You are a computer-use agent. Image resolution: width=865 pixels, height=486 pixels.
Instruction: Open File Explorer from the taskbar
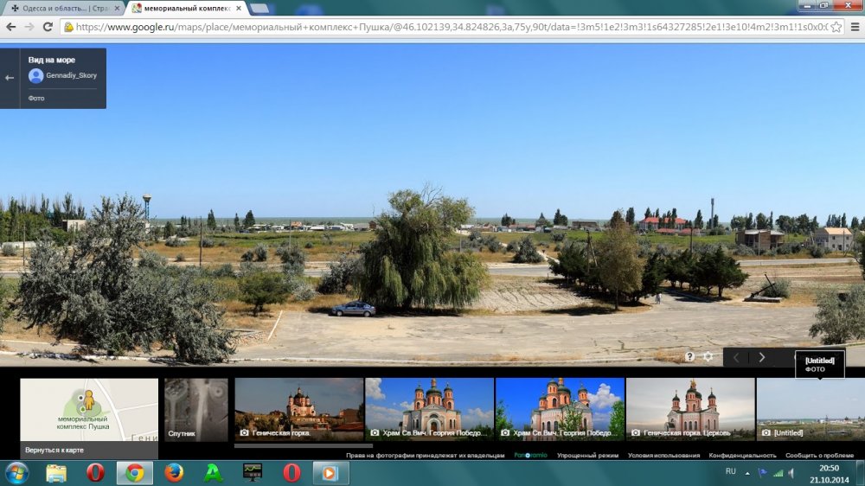[55, 473]
